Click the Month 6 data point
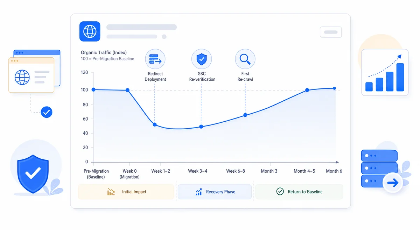420x230 pixels. tap(334, 88)
